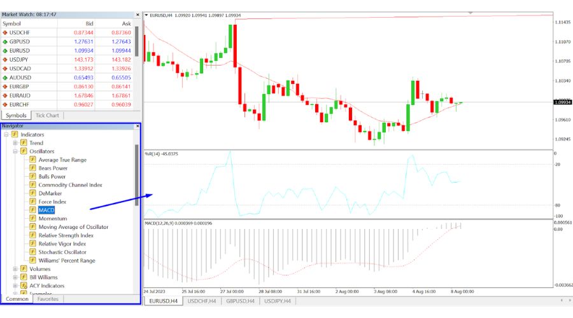Click the GBPUSD green up-arrow icon
The height and width of the screenshot is (318, 573).
tap(5, 41)
